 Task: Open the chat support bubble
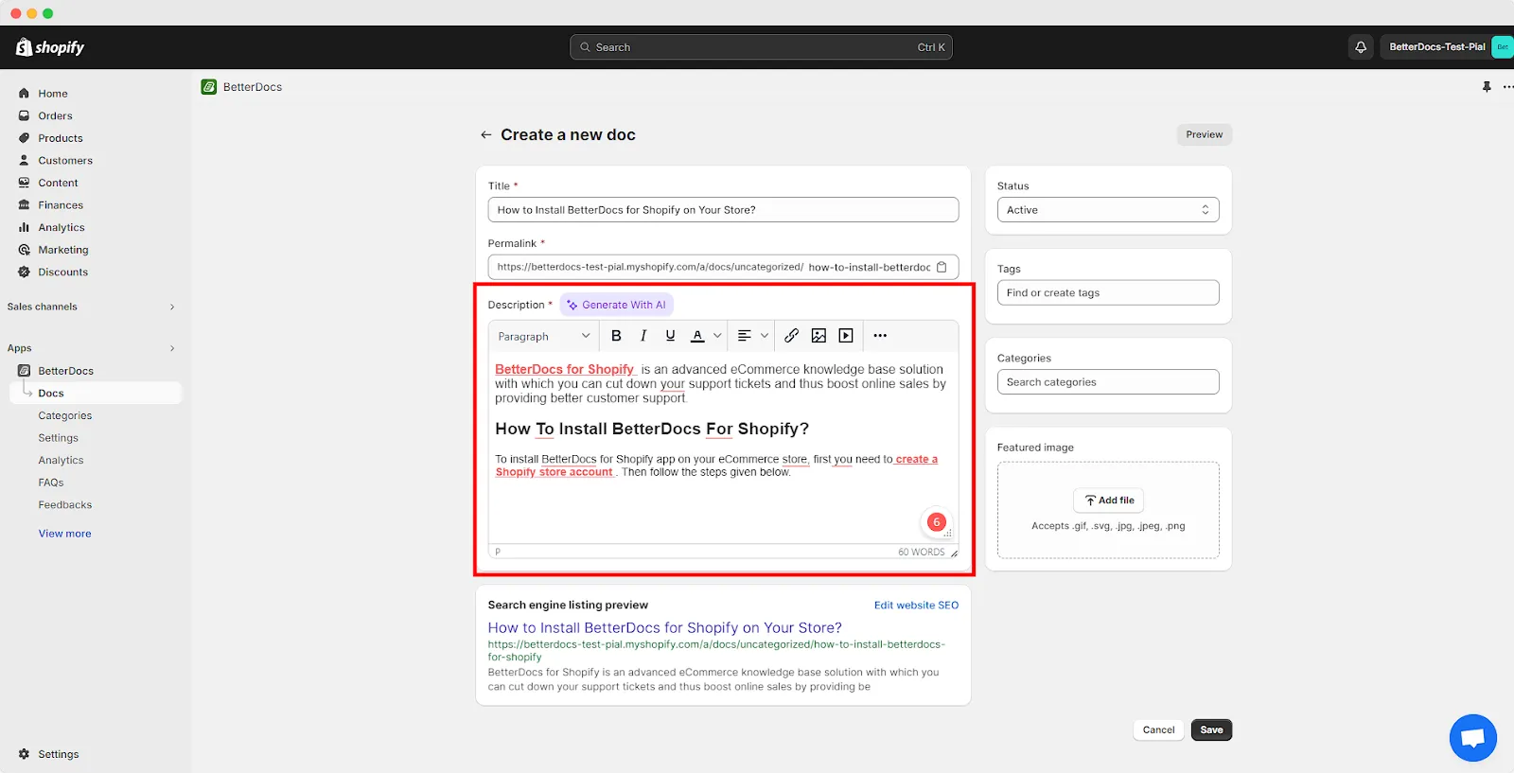1472,738
